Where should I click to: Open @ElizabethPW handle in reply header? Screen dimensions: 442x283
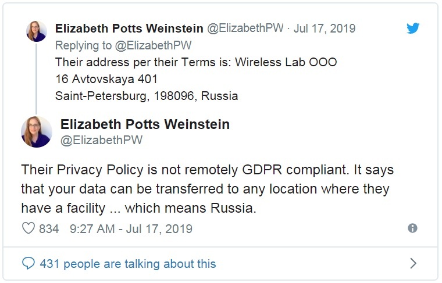244,28
